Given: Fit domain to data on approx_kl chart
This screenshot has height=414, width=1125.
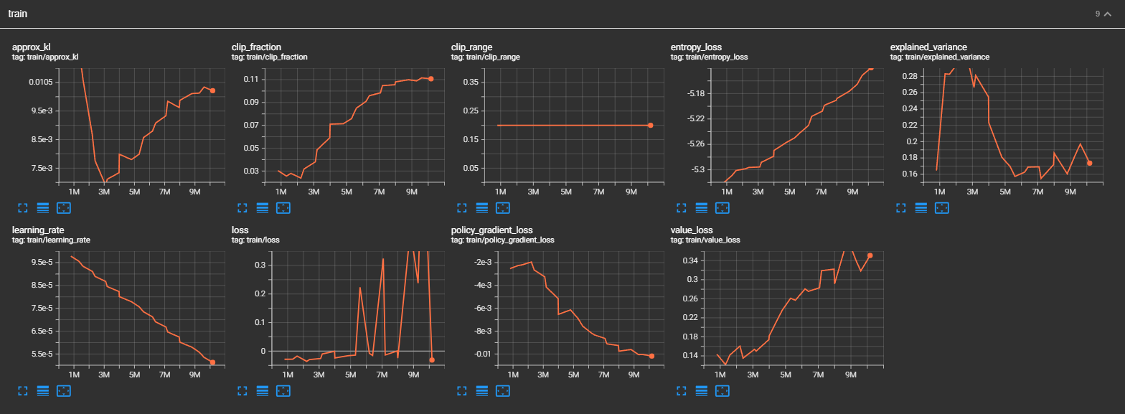Looking at the screenshot, I should coord(63,208).
